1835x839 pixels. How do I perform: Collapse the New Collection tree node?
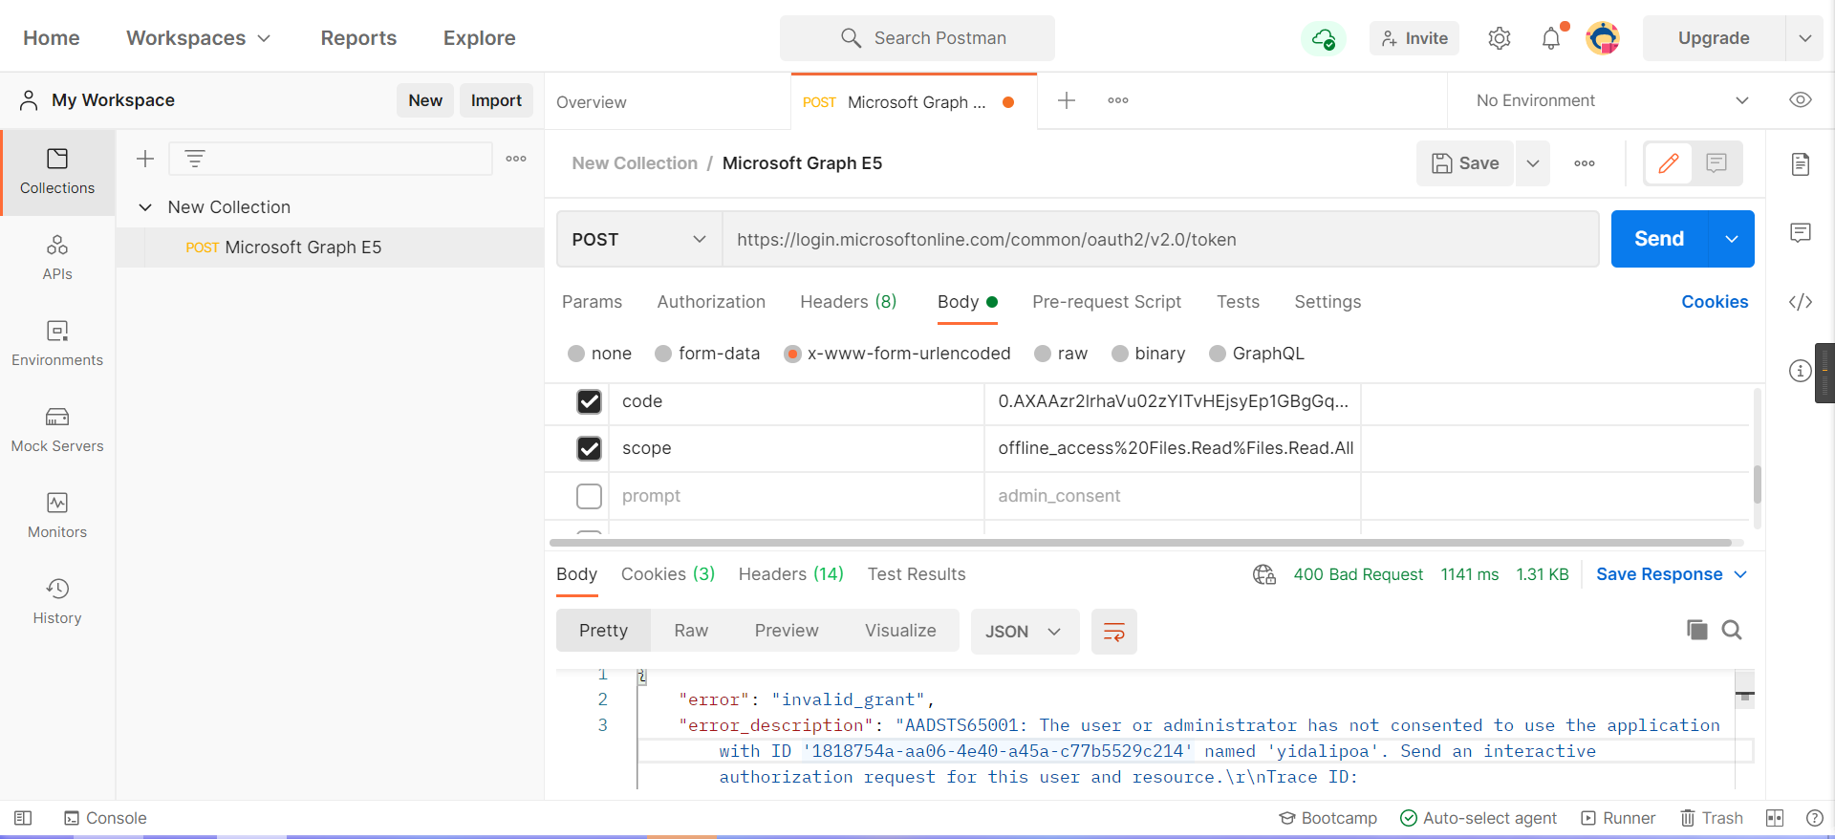coord(145,207)
